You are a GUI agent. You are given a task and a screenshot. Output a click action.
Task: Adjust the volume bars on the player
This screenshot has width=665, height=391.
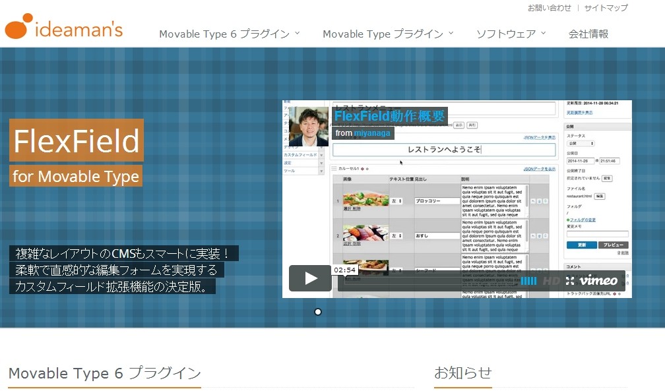point(528,280)
